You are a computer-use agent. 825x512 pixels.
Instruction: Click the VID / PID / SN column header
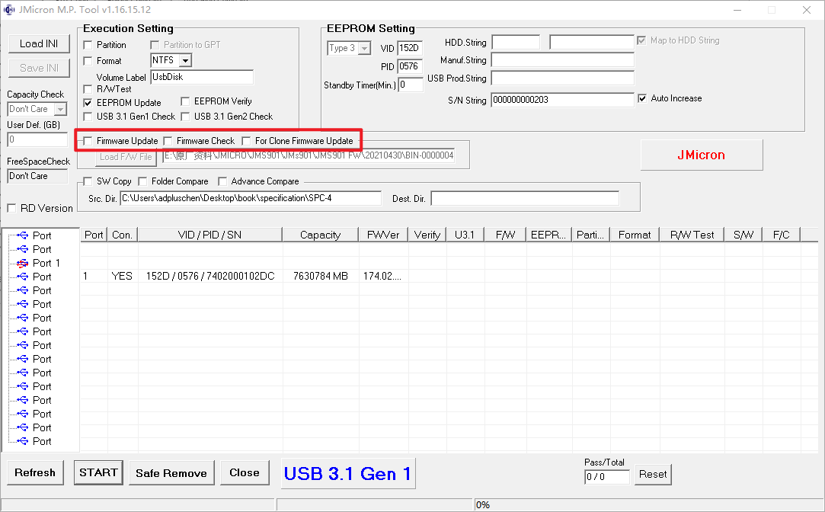pyautogui.click(x=210, y=235)
